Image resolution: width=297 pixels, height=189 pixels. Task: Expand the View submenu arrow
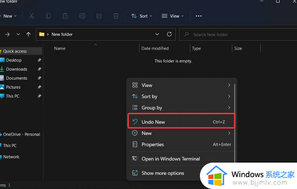point(229,85)
